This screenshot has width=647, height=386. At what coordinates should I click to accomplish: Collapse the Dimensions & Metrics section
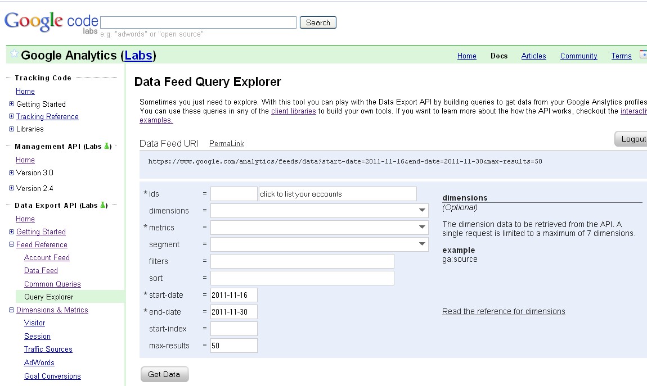tap(11, 310)
